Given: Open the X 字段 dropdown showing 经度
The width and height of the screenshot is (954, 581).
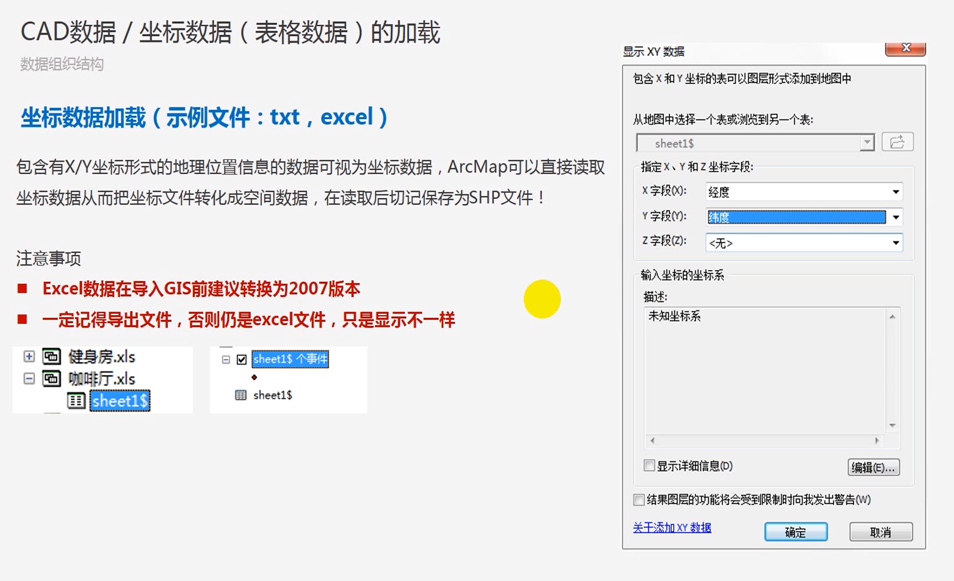Looking at the screenshot, I should (x=895, y=192).
